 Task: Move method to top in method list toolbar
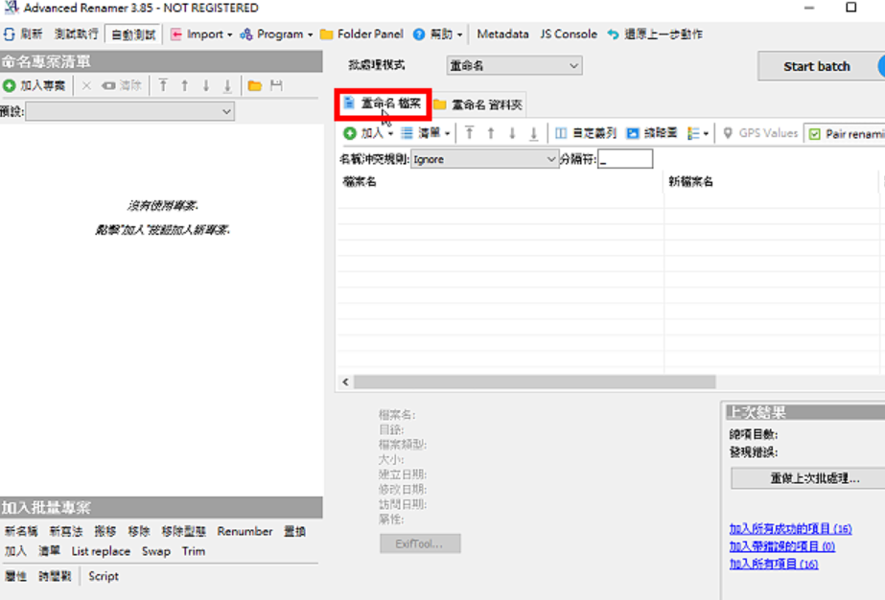click(163, 86)
